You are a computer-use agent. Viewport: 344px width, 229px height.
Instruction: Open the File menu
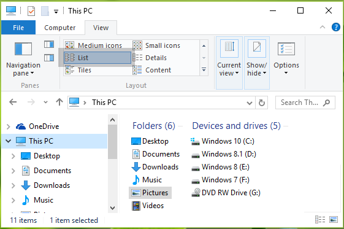coord(18,28)
